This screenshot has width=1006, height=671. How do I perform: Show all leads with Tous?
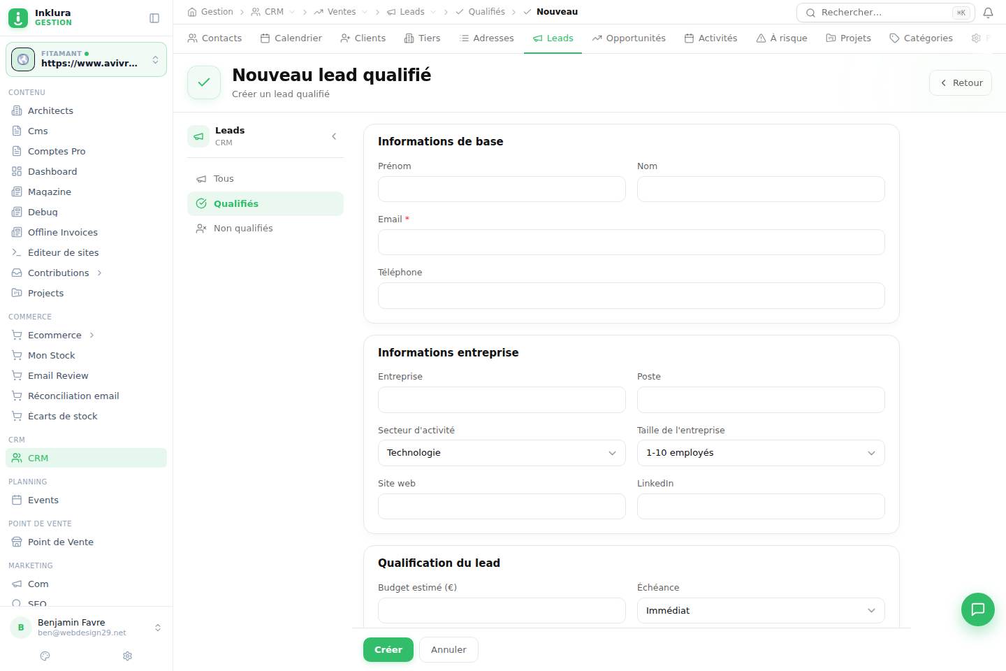click(x=265, y=179)
